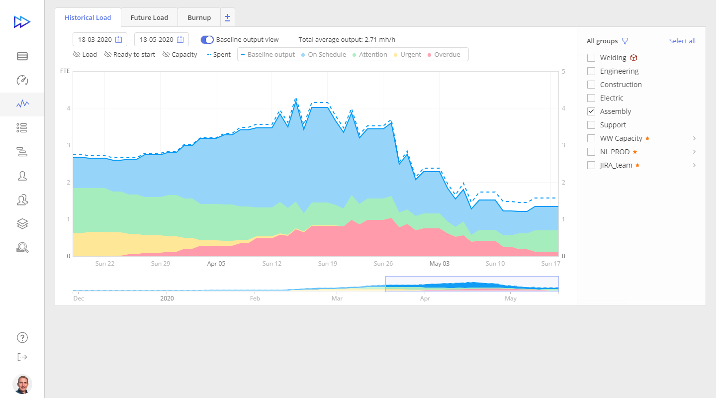Open the start date field 18-03-2020
Screen dimensions: 716x398
tap(99, 40)
